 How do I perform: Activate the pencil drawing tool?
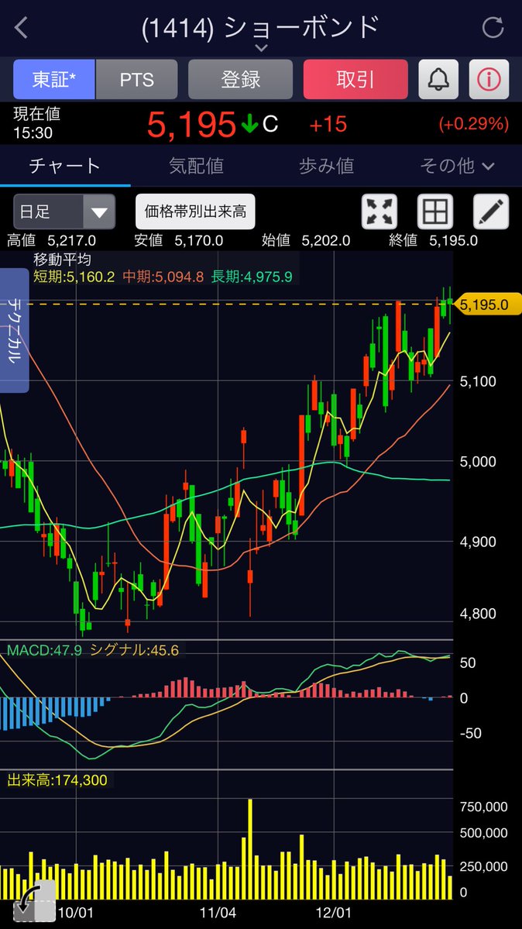[x=490, y=212]
